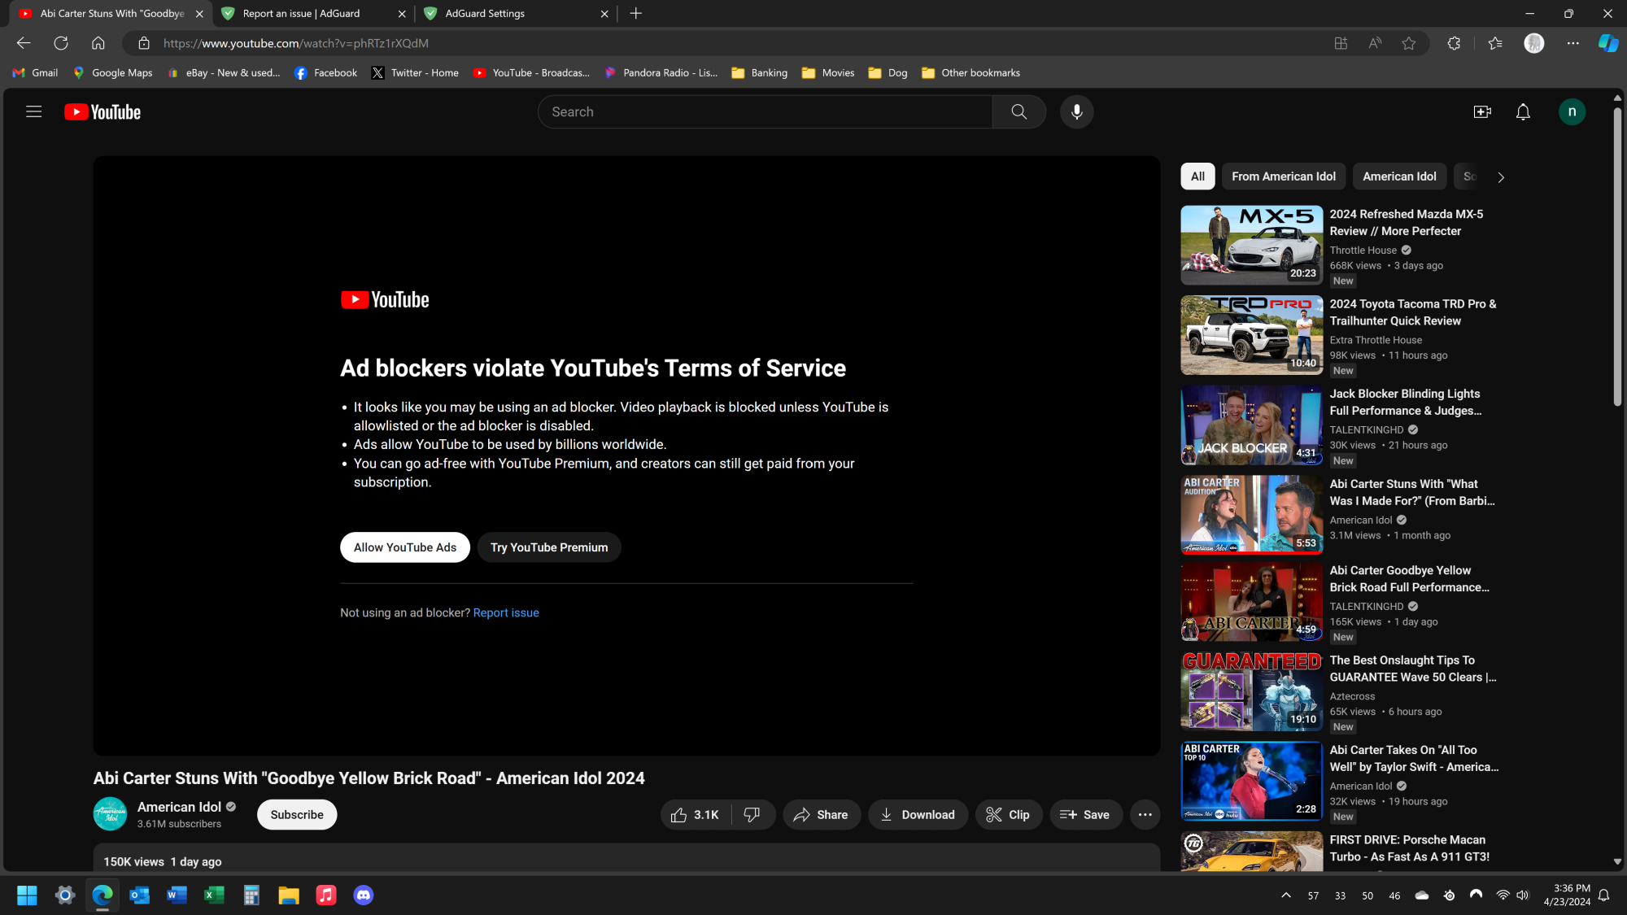Open more video actions with the ellipsis

point(1145,814)
